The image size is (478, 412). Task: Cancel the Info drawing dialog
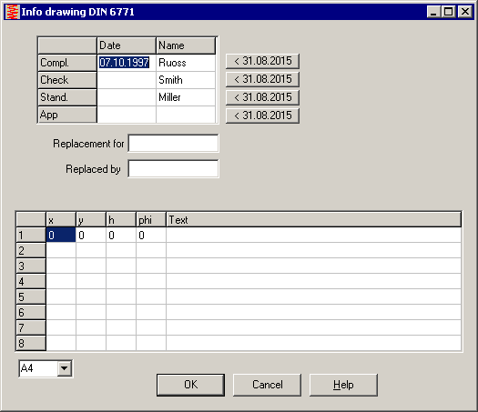pyautogui.click(x=267, y=385)
